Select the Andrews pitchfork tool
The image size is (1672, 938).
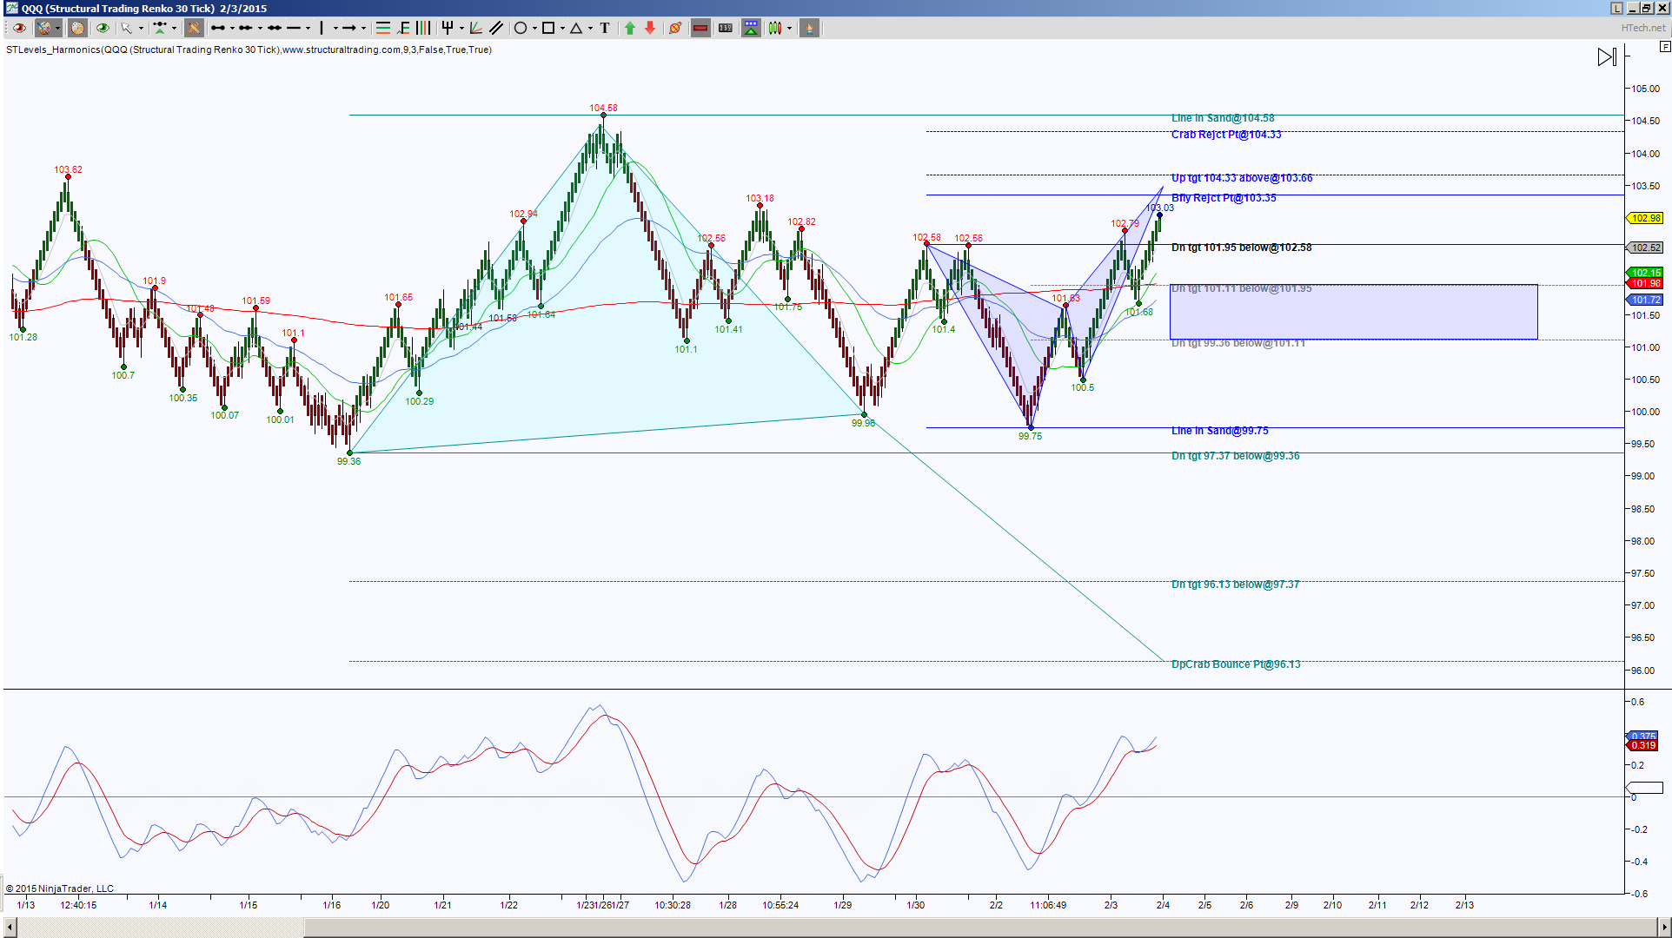tap(448, 28)
